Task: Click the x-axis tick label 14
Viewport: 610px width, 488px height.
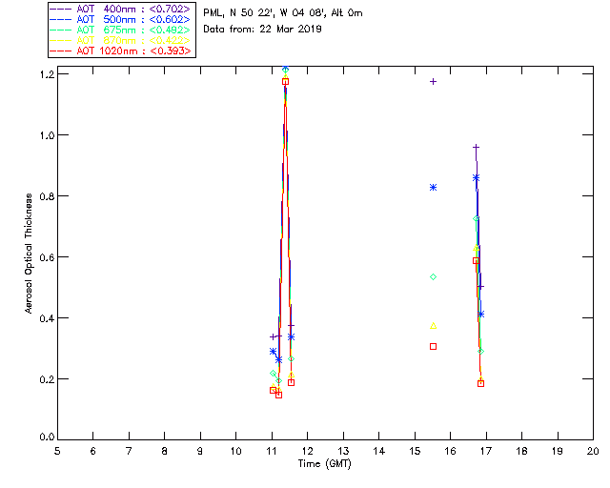Action: tap(379, 451)
